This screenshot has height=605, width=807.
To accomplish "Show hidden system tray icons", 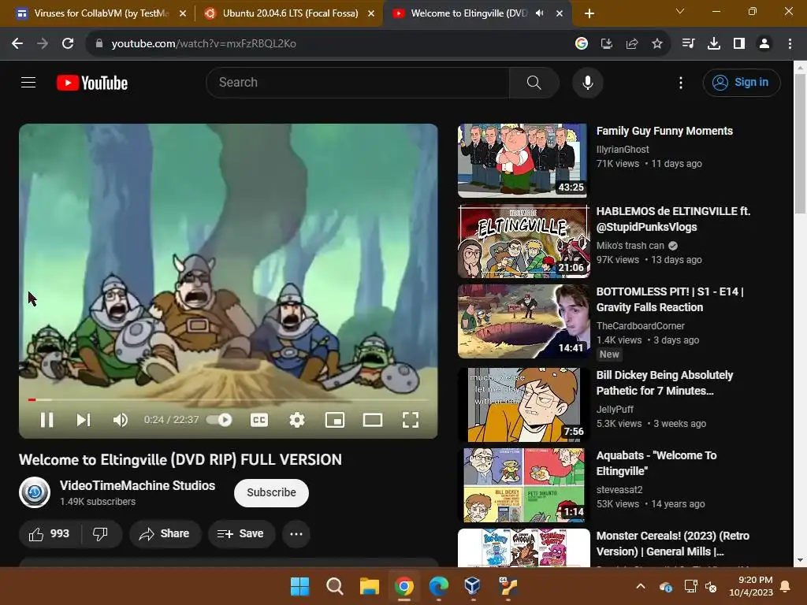I will point(641,586).
